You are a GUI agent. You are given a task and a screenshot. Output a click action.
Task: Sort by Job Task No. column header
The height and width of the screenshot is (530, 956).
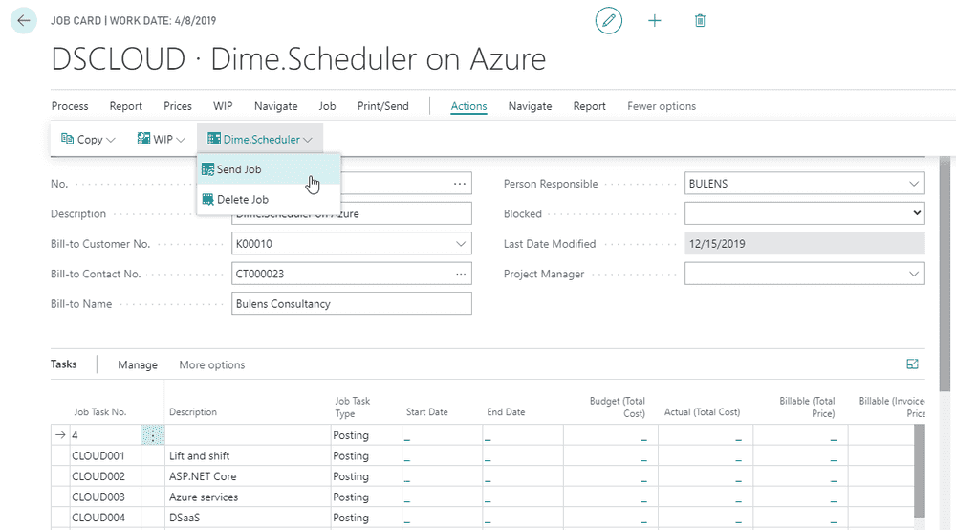pyautogui.click(x=100, y=412)
